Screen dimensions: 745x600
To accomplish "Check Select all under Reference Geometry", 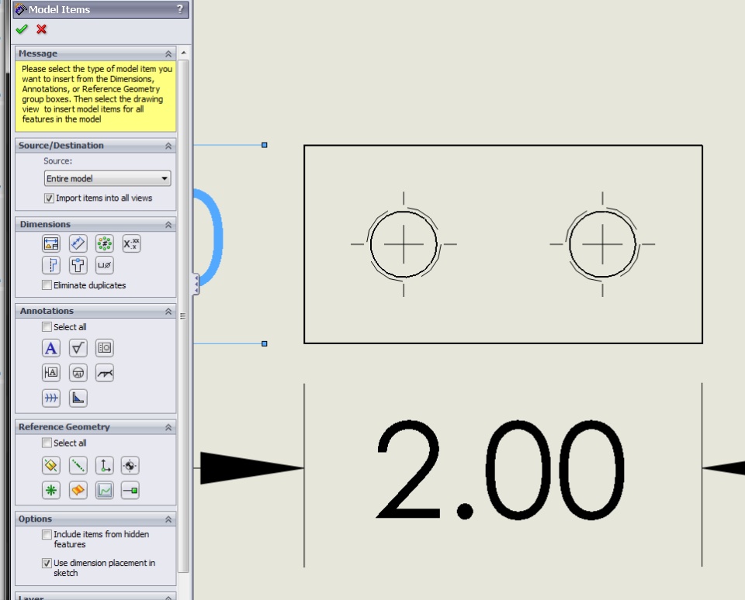I will pyautogui.click(x=47, y=443).
